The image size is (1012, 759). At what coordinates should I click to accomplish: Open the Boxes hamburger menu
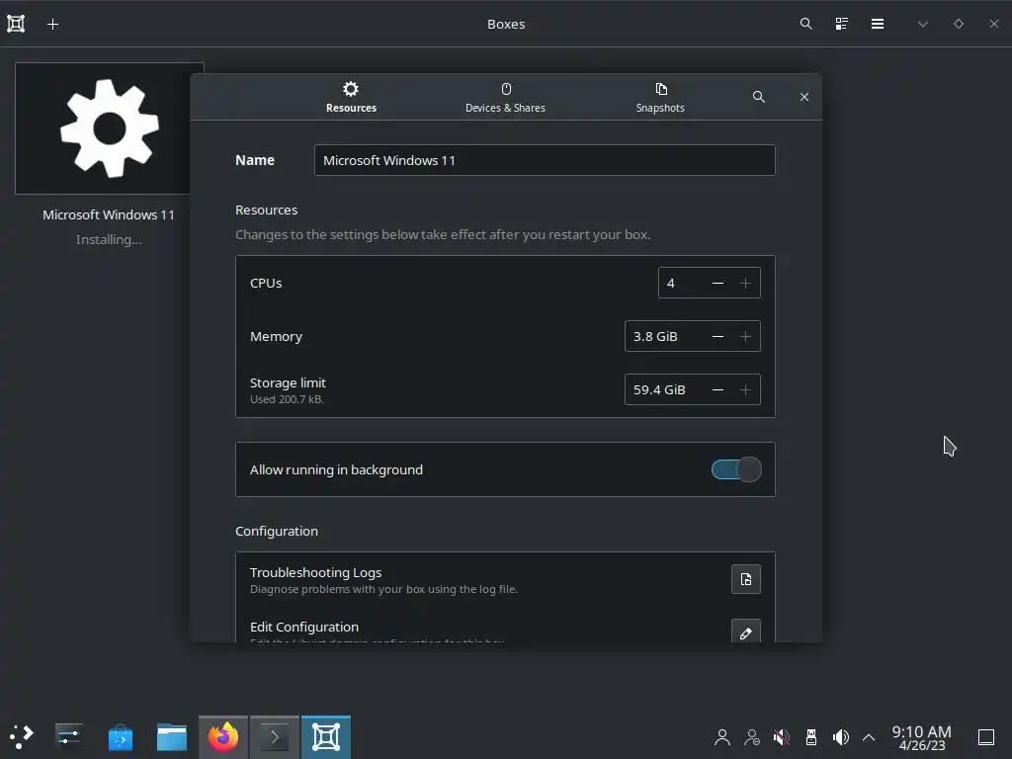pyautogui.click(x=878, y=24)
